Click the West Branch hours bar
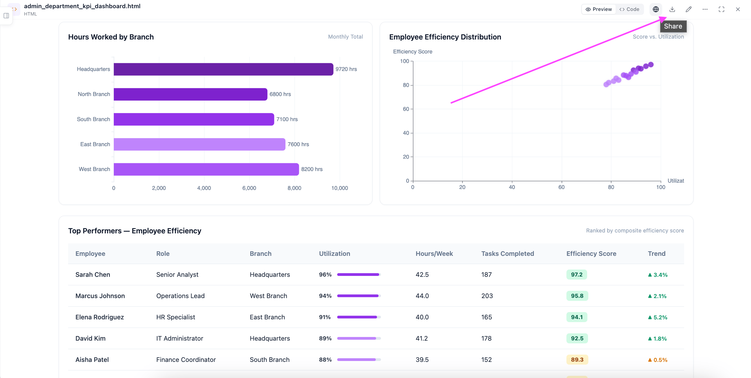This screenshot has height=378, width=751. [x=206, y=169]
